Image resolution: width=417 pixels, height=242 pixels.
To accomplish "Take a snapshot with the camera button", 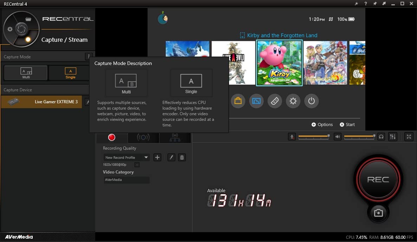I will click(378, 213).
